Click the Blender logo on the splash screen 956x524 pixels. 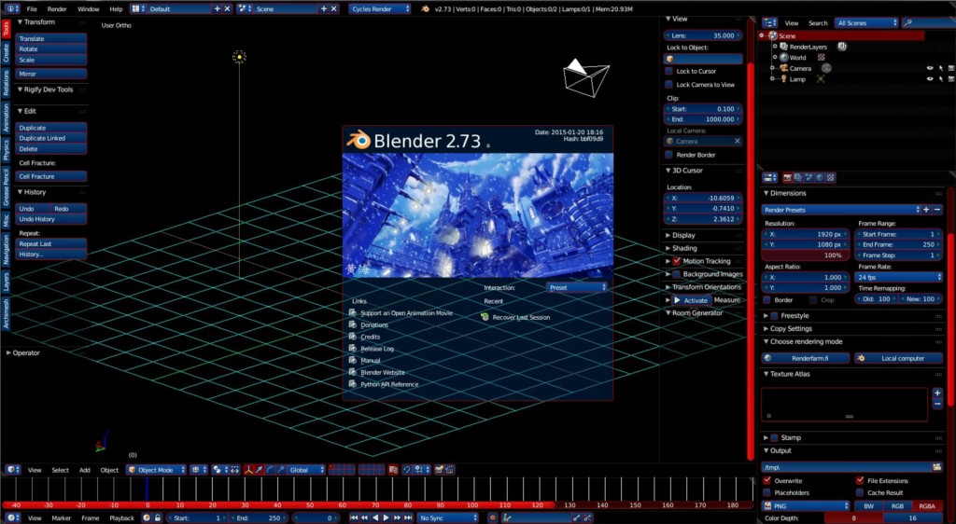(x=358, y=140)
